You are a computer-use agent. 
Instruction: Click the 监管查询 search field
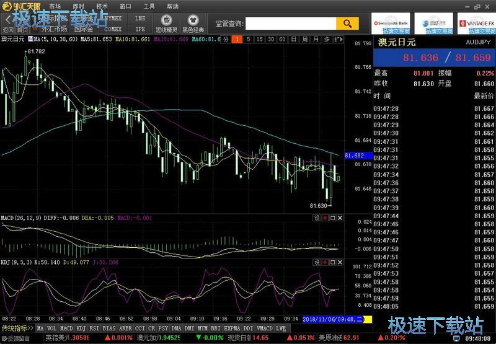click(291, 24)
